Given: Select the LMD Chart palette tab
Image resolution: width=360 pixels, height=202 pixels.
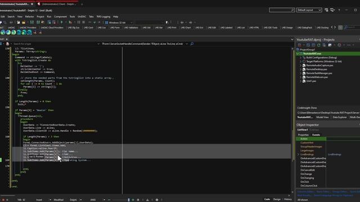Looking at the screenshot, I should tap(186, 27).
